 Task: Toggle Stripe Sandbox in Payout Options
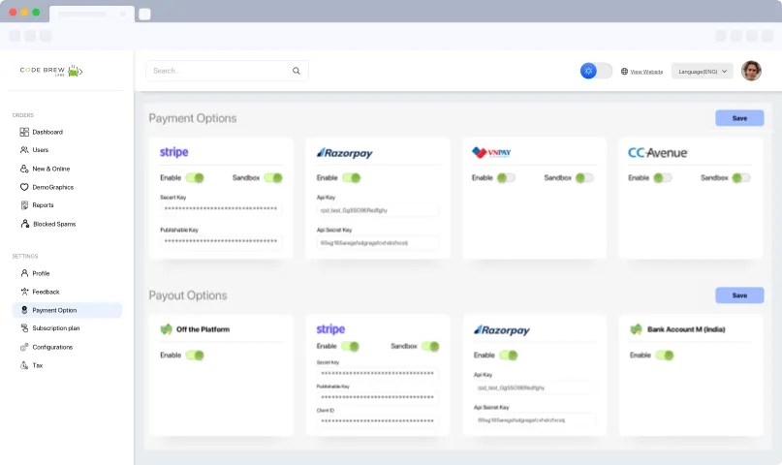click(430, 347)
